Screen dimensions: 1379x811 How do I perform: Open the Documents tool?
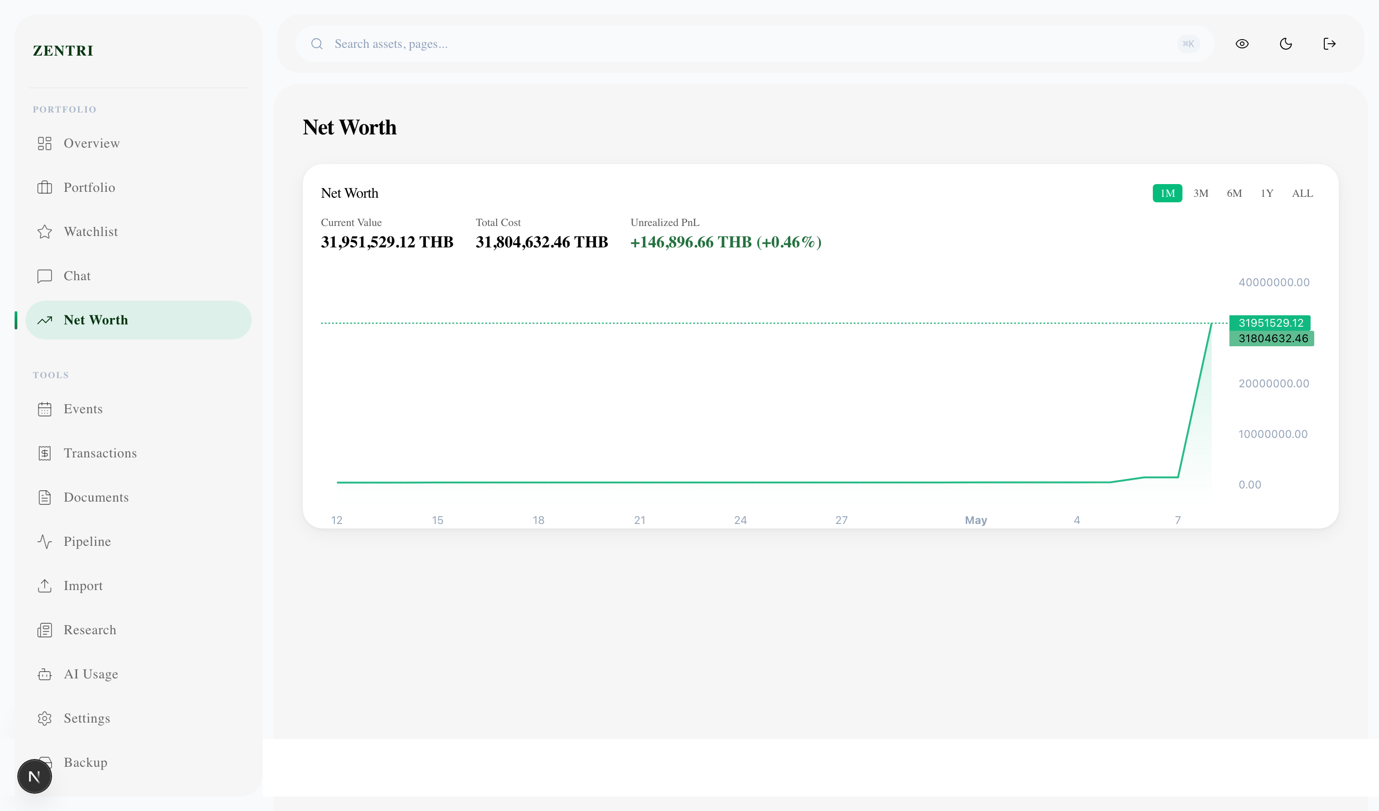point(139,498)
